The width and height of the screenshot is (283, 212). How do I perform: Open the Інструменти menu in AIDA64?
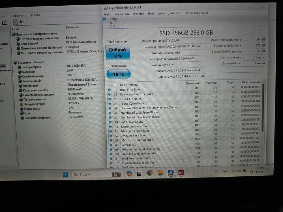click(18, 16)
